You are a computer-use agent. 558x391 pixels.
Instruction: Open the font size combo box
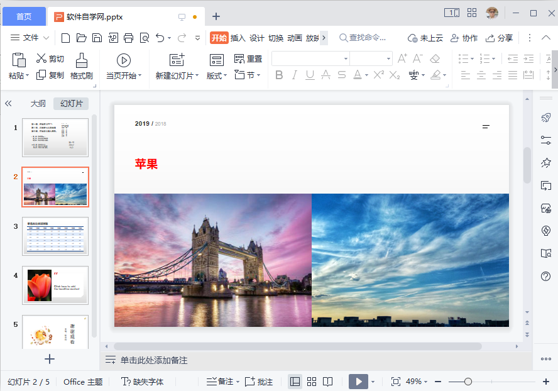(x=371, y=58)
